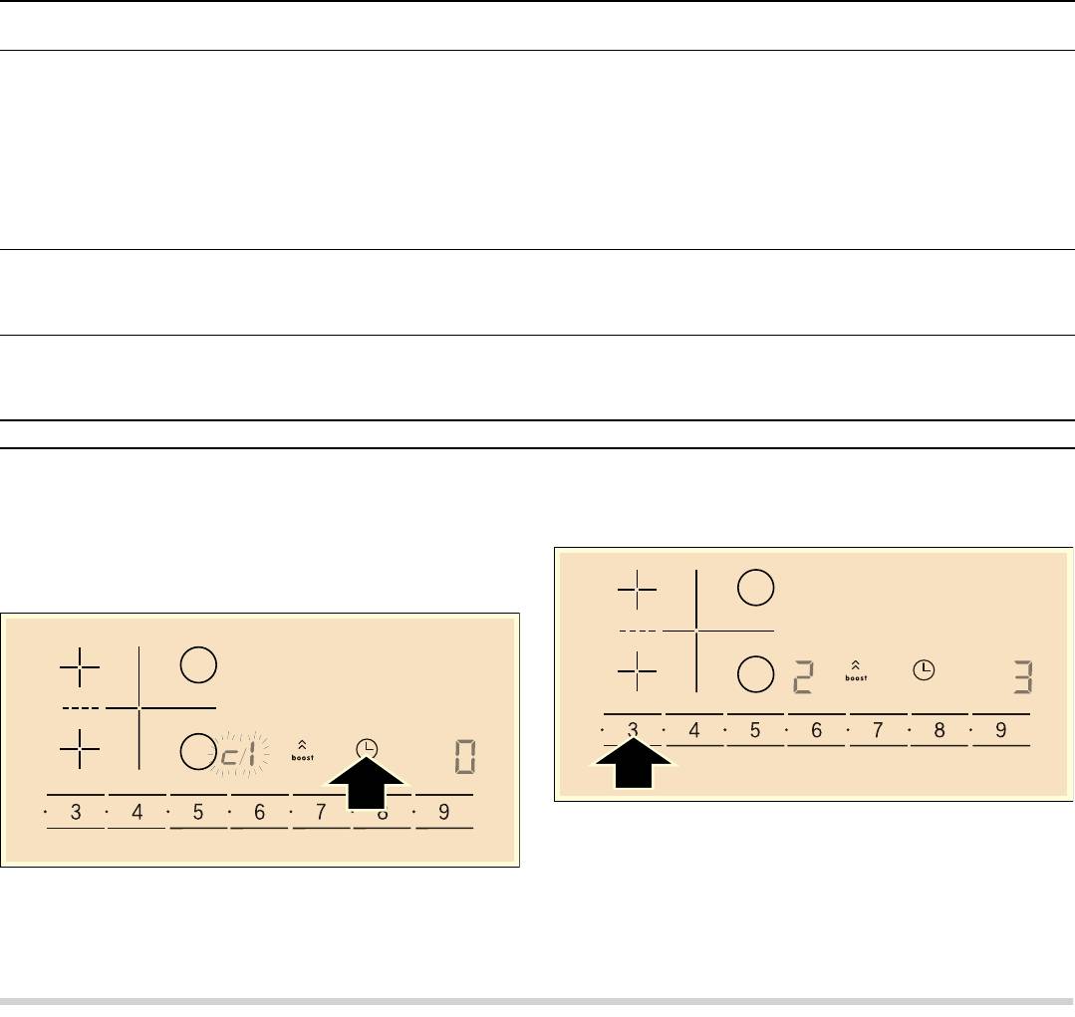Select lower circle hotplate in right panel
Image resolution: width=1075 pixels, height=1017 pixels.
[x=755, y=674]
